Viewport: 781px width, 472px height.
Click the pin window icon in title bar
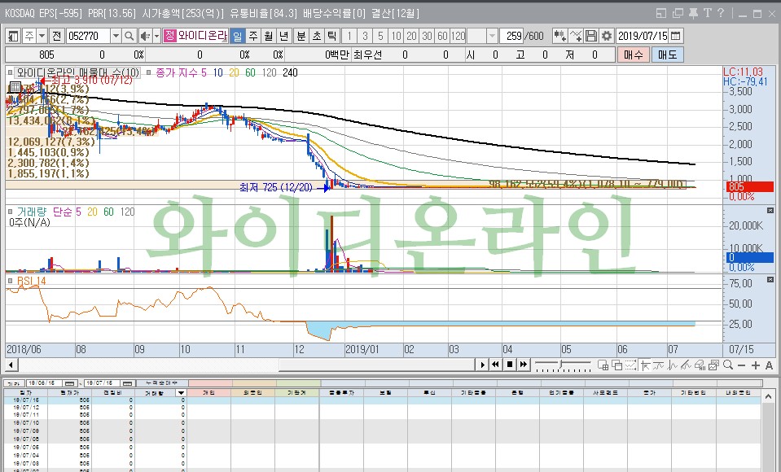pyautogui.click(x=693, y=14)
